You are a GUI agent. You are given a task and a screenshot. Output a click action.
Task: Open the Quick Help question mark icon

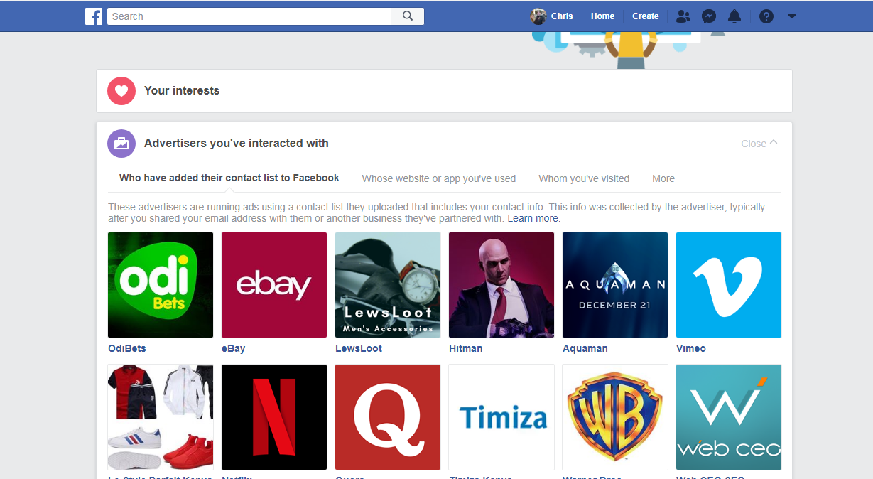pyautogui.click(x=766, y=16)
